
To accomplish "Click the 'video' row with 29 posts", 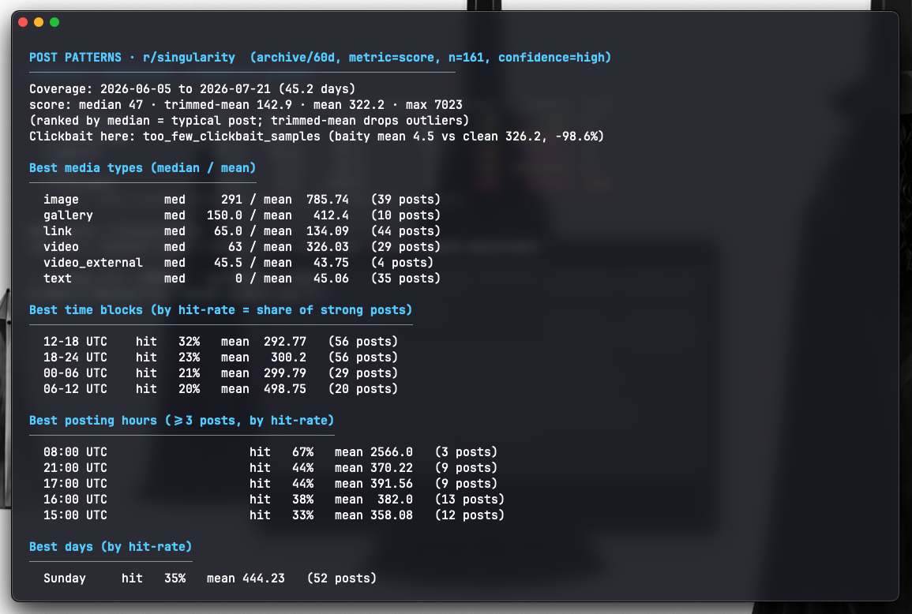I will pos(242,246).
